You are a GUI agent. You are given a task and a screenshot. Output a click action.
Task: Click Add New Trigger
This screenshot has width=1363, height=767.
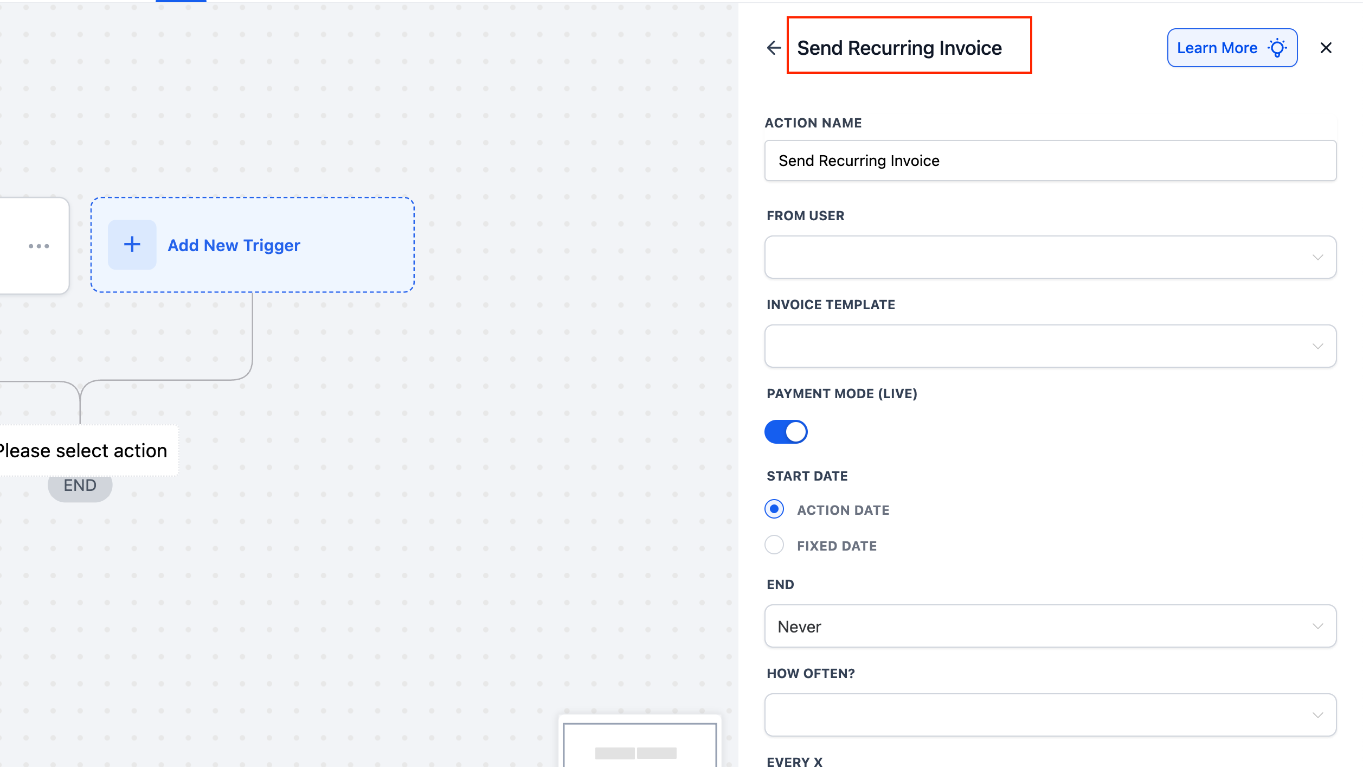click(x=234, y=245)
